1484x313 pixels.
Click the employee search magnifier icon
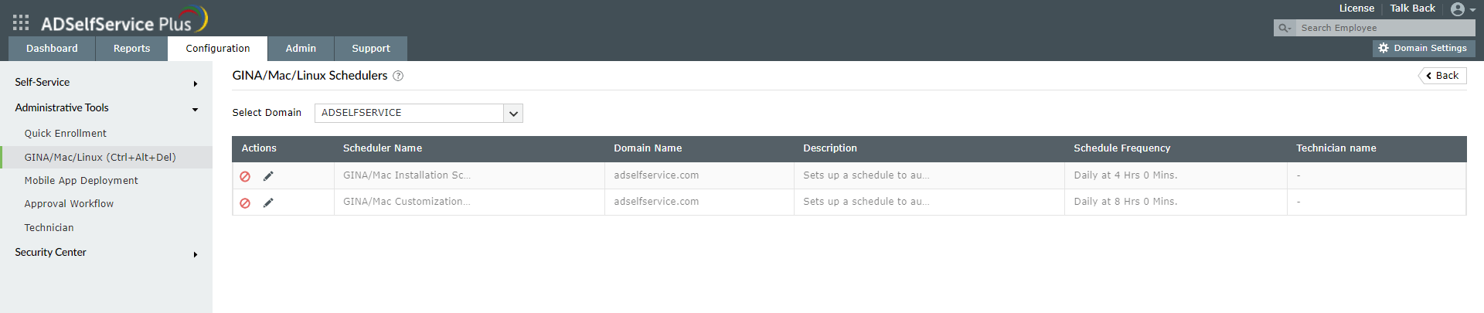click(x=1285, y=28)
